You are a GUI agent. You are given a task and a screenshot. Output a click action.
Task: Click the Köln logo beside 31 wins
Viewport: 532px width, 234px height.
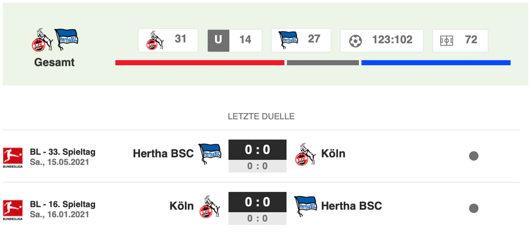click(x=155, y=40)
